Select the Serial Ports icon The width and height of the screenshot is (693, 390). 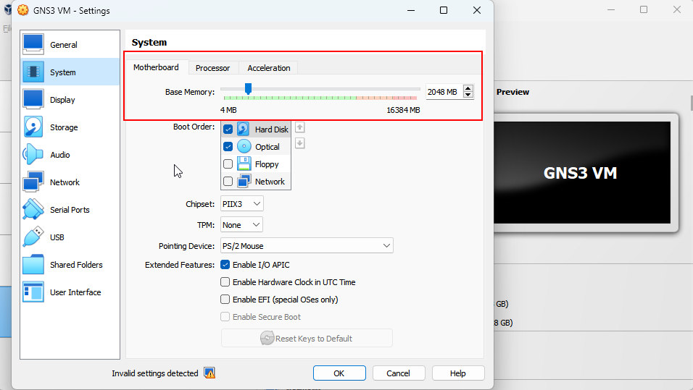tap(33, 209)
